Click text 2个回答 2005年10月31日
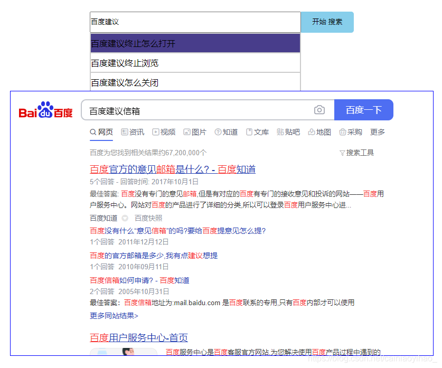Screen dimensions: 442x368 [x=129, y=291]
